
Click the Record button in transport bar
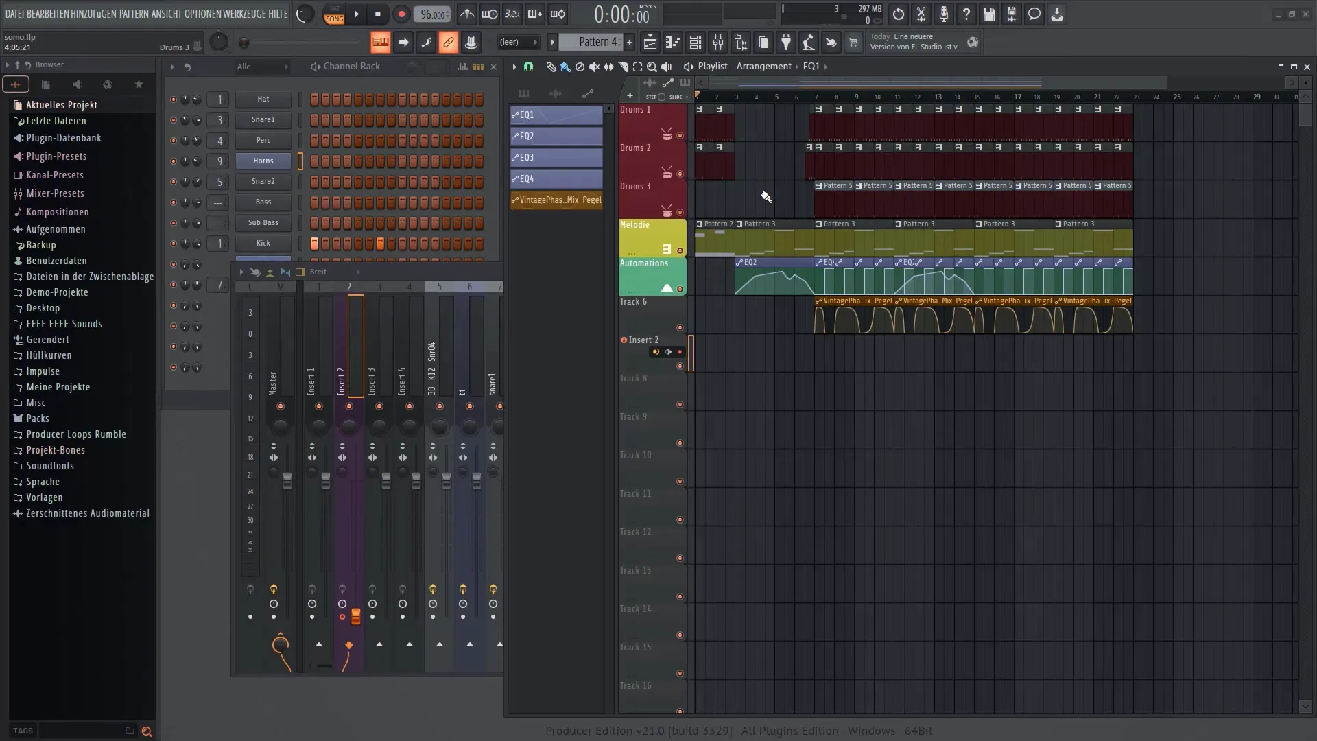point(401,14)
